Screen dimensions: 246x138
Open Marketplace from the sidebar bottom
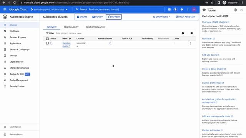[15, 127]
